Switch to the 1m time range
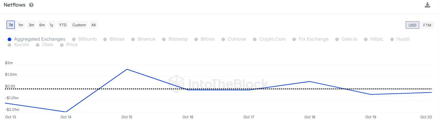Image resolution: width=439 pixels, height=123 pixels. (x=21, y=25)
